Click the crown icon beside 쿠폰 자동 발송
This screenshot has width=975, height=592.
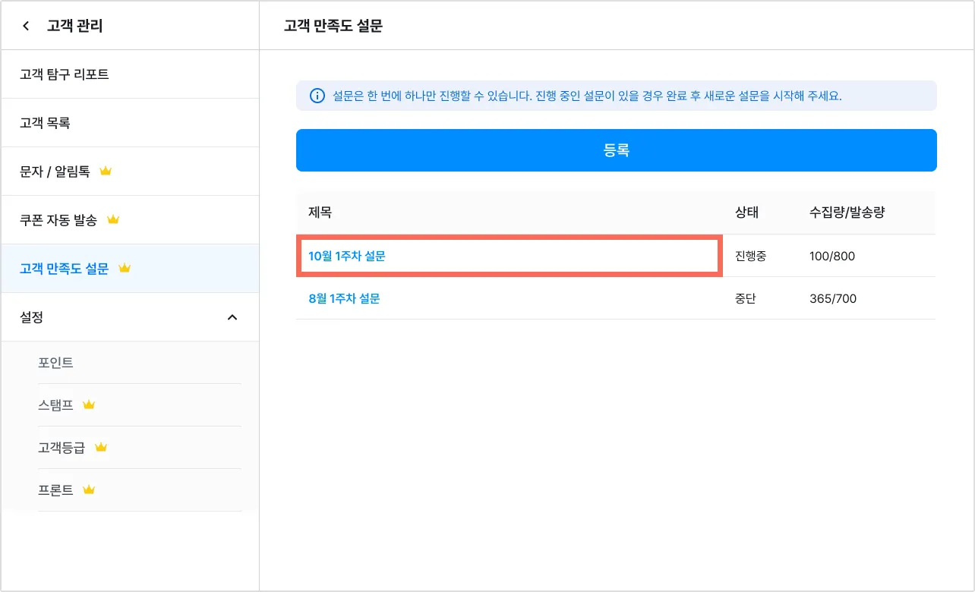[113, 220]
